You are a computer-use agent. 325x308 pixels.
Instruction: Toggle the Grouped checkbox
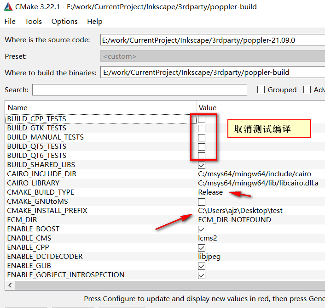point(261,90)
